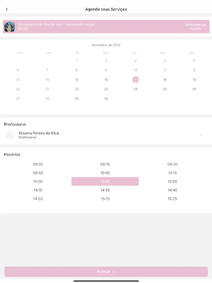The height and width of the screenshot is (283, 212).
Task: Click the professional avatar icon
Action: tap(10, 135)
